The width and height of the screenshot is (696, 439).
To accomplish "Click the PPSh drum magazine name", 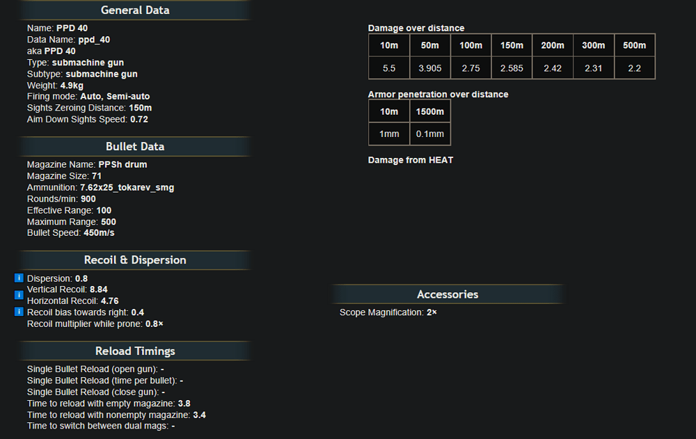I will (x=122, y=165).
